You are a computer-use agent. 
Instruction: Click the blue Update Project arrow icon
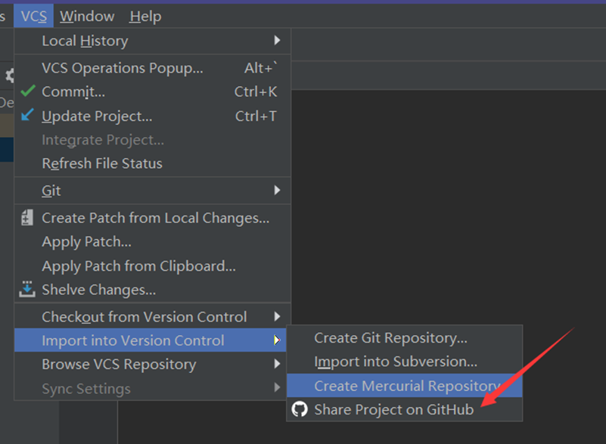click(27, 115)
